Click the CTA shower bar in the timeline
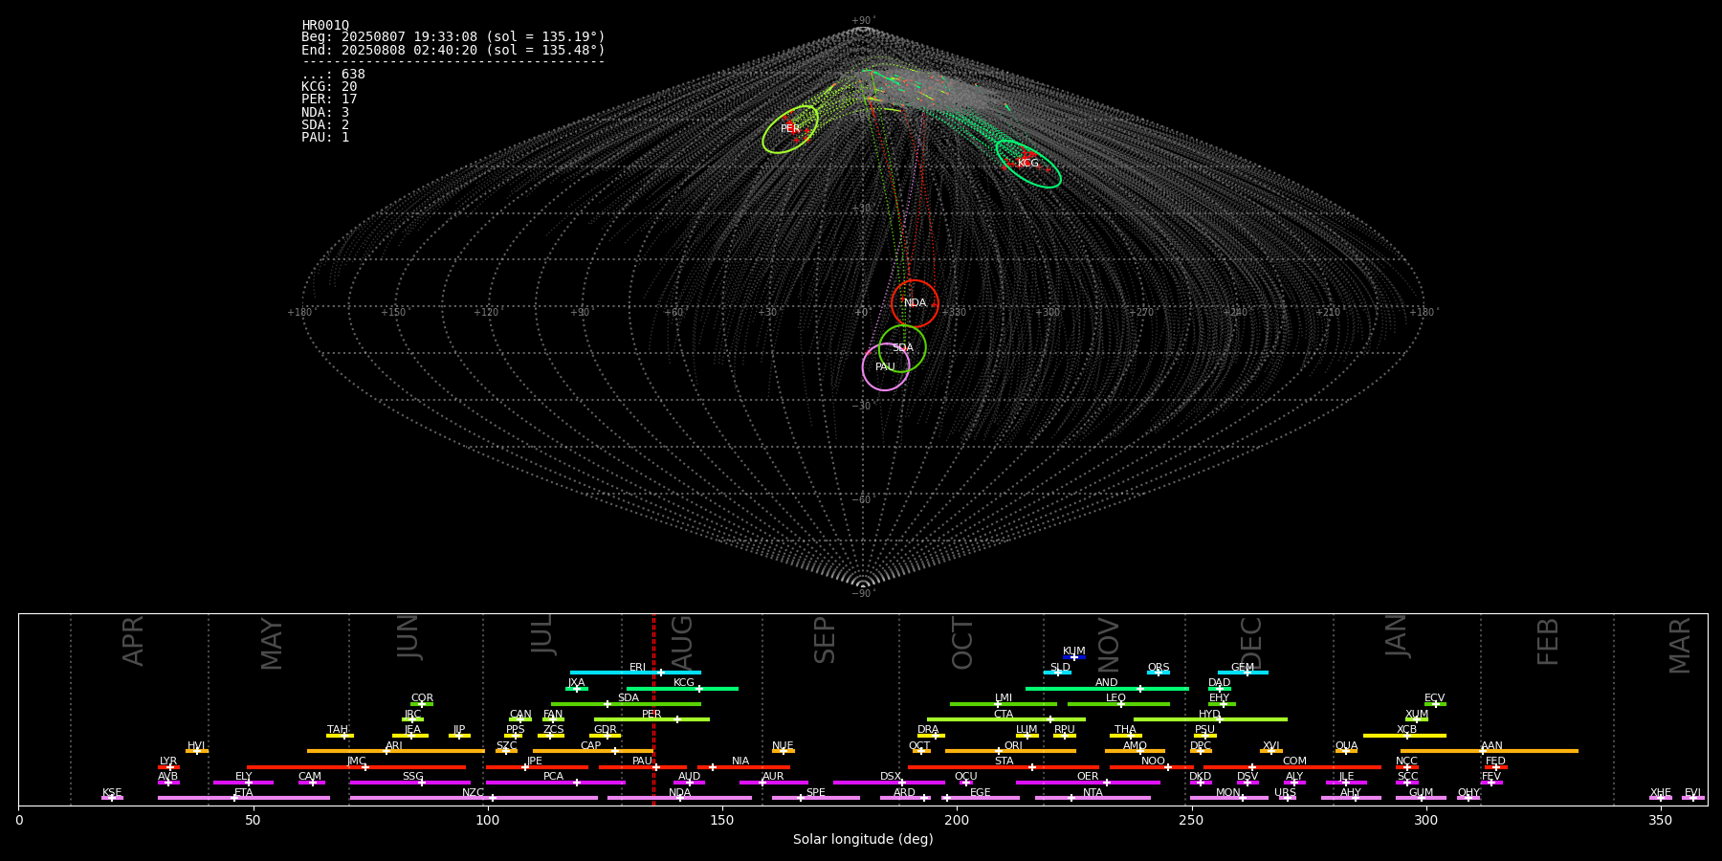This screenshot has width=1722, height=861. (x=1006, y=719)
